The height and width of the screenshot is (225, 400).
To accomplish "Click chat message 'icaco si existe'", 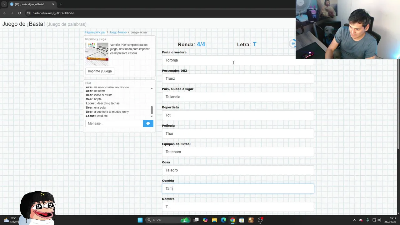I will pos(103,95).
